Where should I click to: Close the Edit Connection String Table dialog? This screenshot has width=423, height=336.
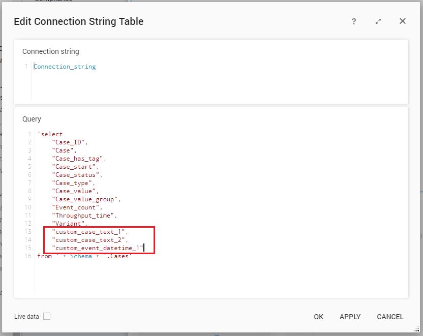[x=403, y=21]
